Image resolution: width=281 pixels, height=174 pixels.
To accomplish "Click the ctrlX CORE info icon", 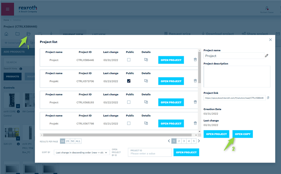I will pyautogui.click(x=18, y=111).
